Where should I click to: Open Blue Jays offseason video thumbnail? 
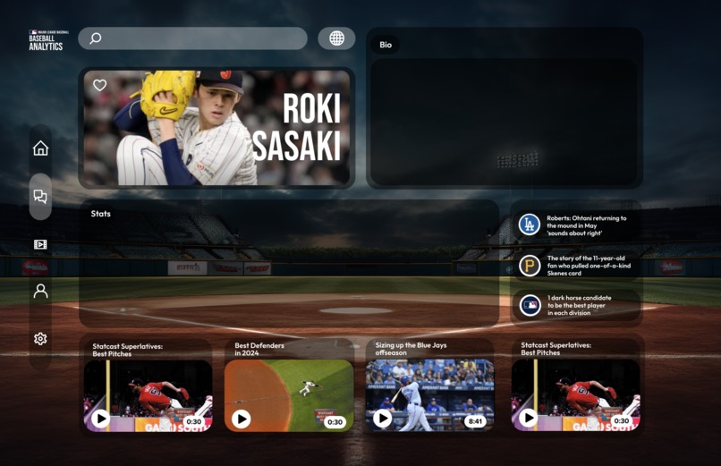click(x=429, y=395)
